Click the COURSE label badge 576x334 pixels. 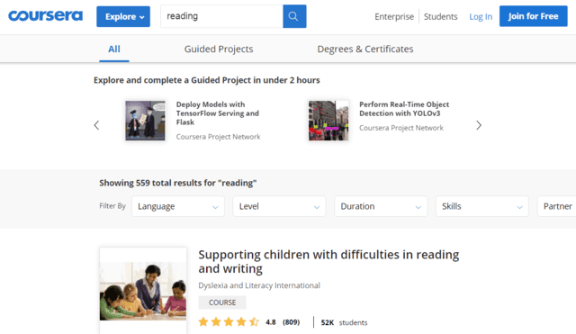coord(222,302)
